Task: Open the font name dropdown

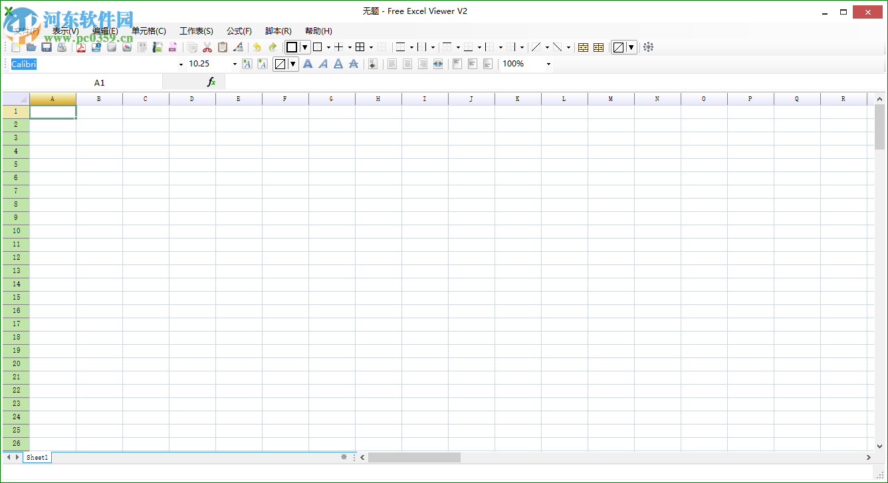Action: pyautogui.click(x=179, y=63)
